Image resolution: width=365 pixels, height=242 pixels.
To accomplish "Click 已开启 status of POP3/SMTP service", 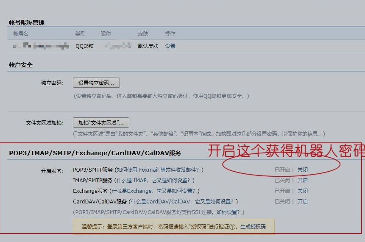I will tap(282, 170).
